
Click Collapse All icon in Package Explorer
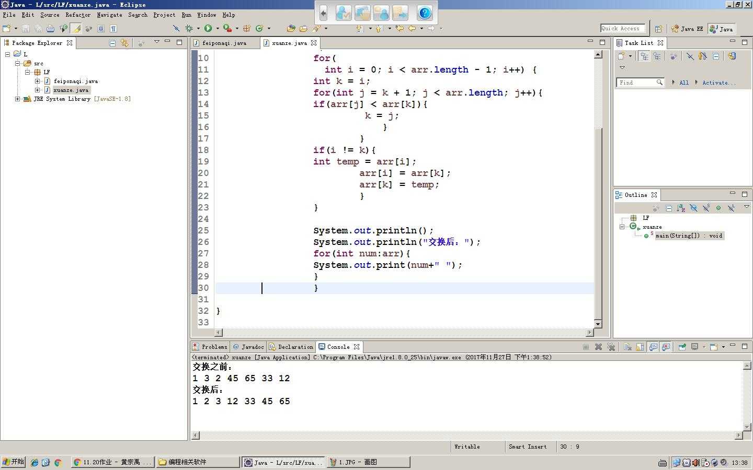pyautogui.click(x=112, y=43)
